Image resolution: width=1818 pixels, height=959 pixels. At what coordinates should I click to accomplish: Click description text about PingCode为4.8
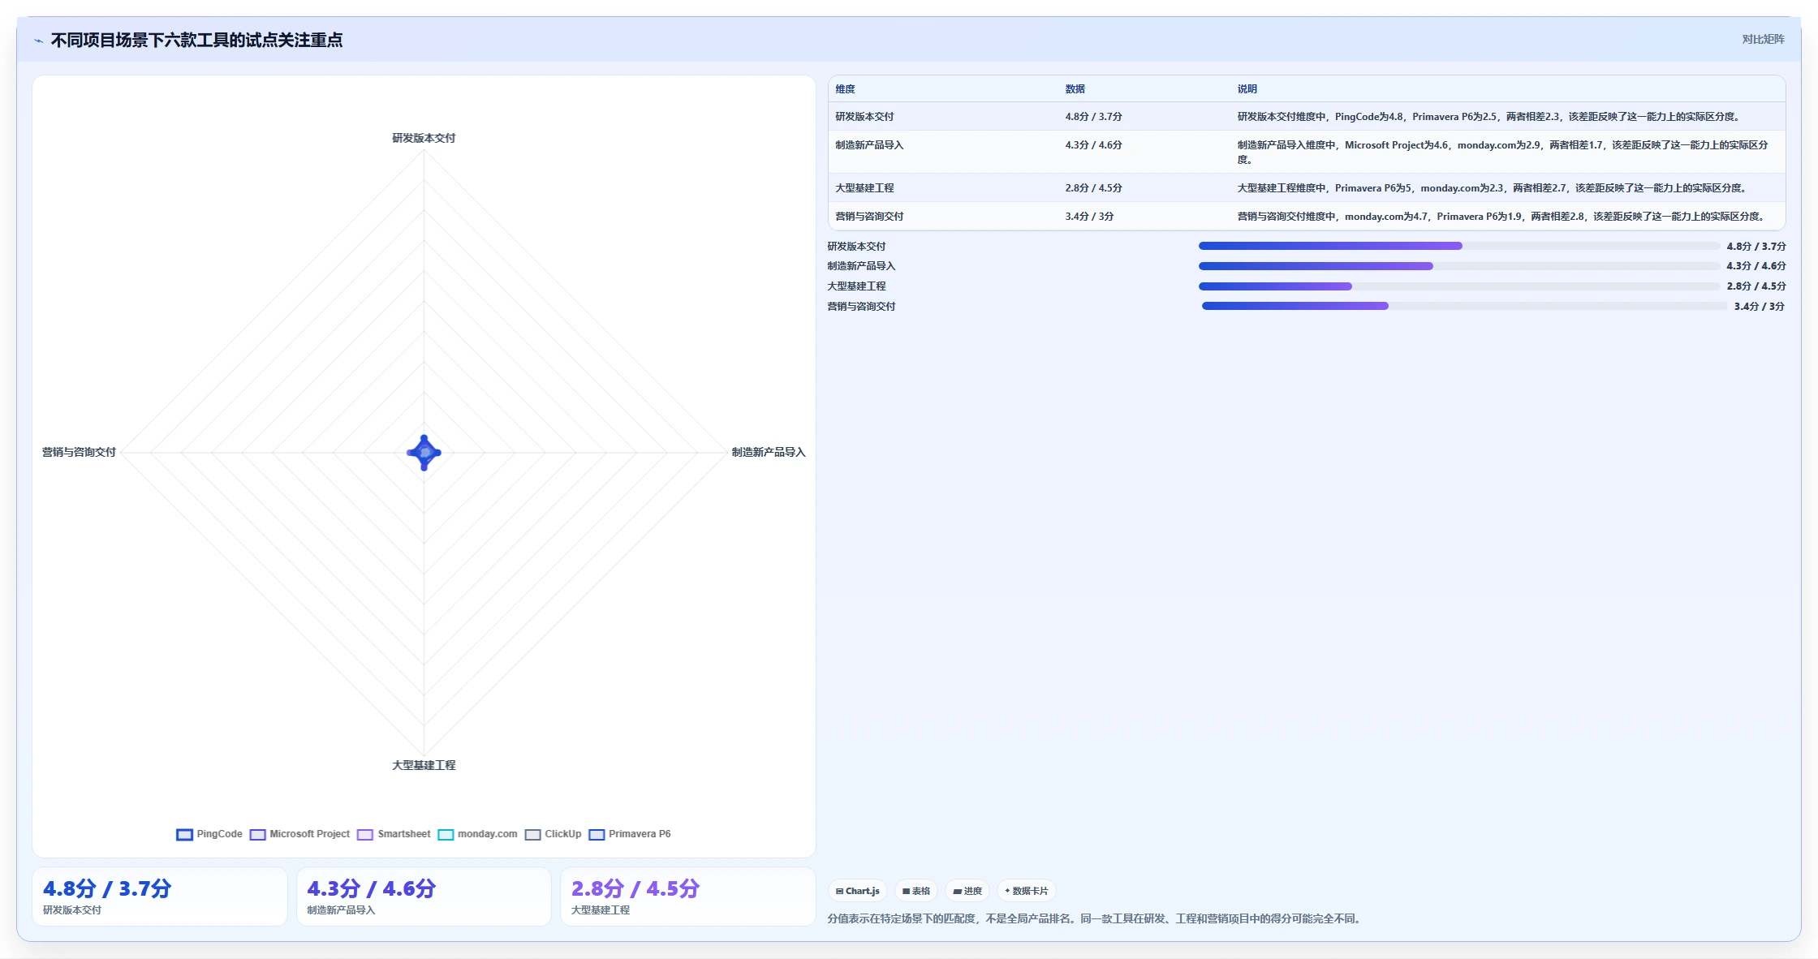tap(1488, 117)
